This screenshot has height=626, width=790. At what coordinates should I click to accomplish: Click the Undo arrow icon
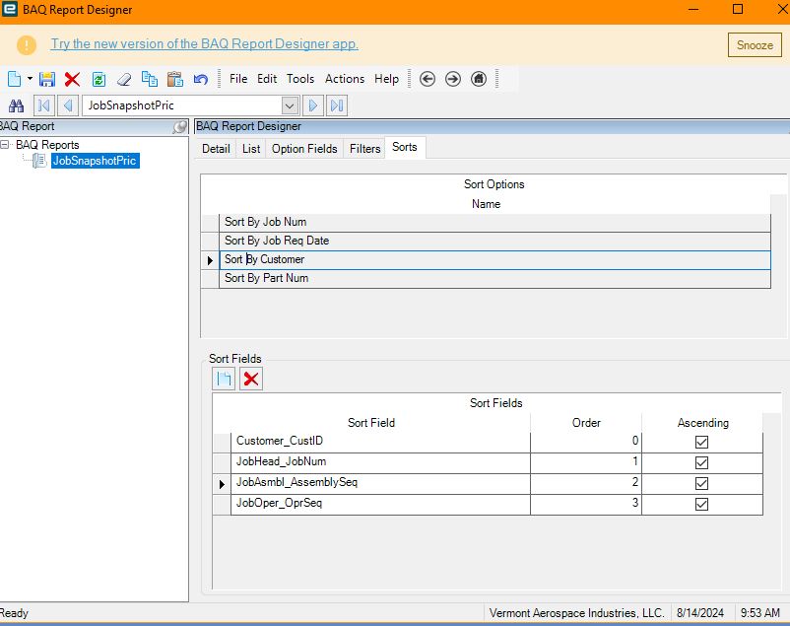click(x=201, y=79)
